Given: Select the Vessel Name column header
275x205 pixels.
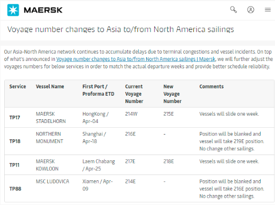Looking at the screenshot, I should [50, 87].
